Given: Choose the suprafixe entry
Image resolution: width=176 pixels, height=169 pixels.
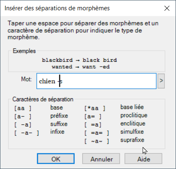Looking at the screenshot, I should pyautogui.click(x=132, y=140).
